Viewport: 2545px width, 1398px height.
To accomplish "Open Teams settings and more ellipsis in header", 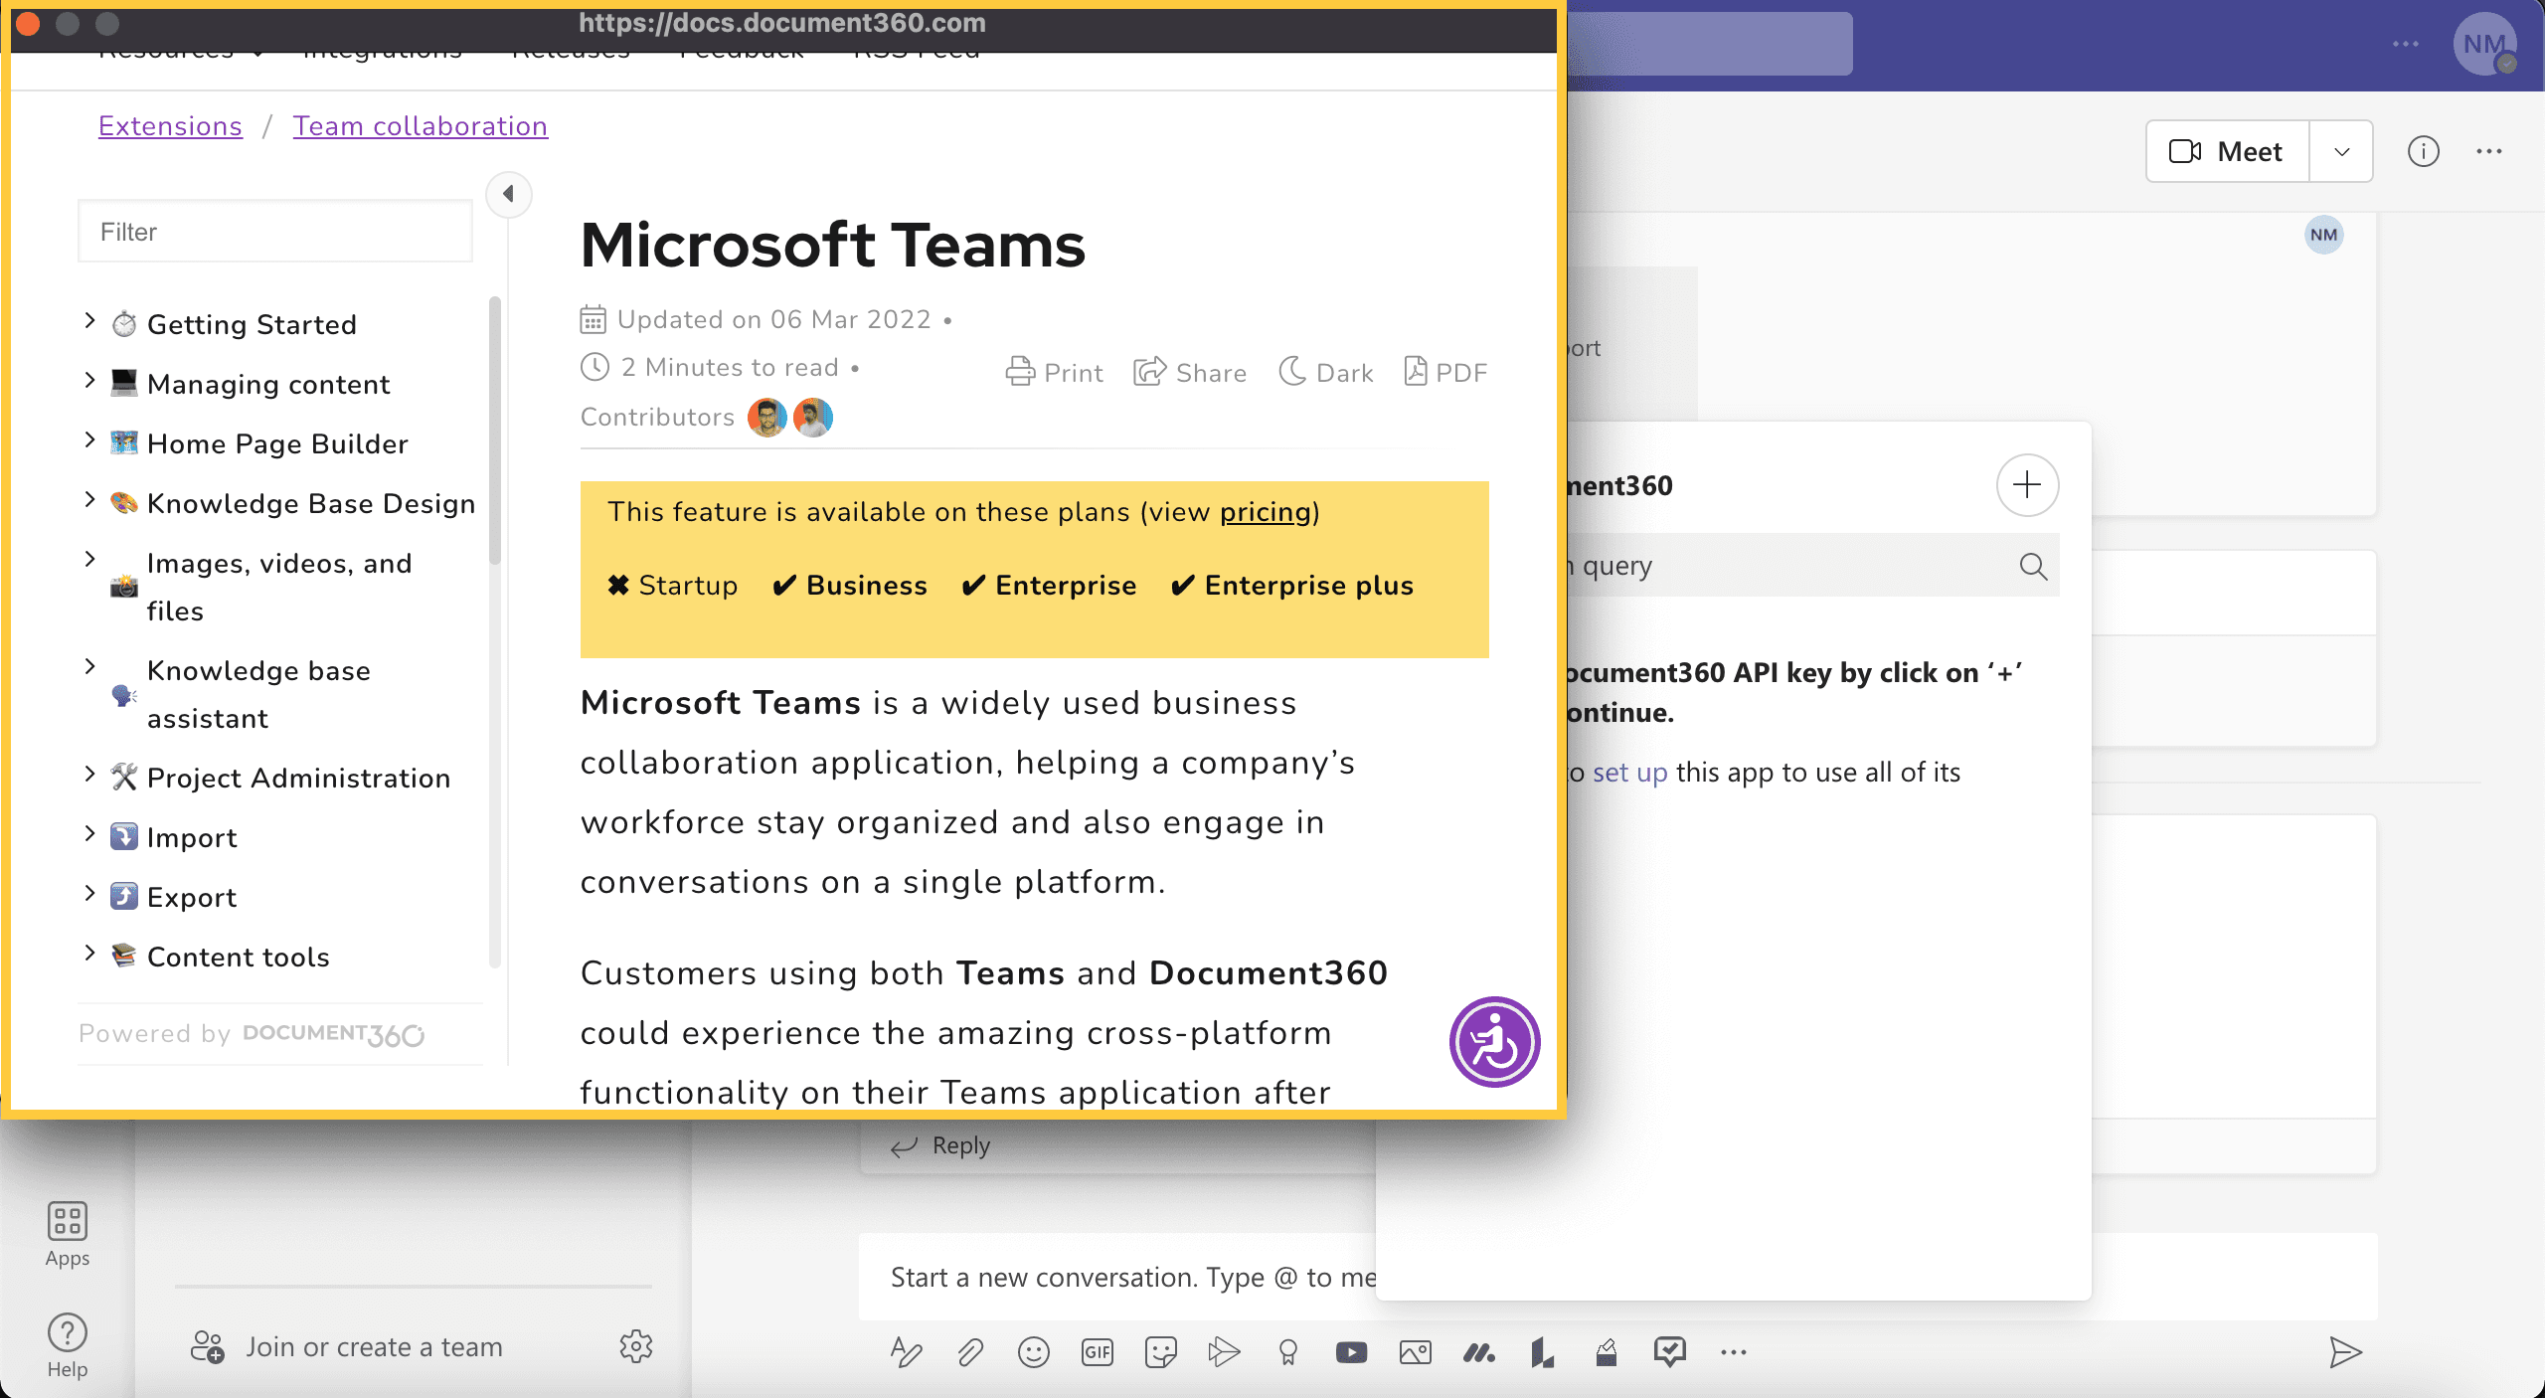I will (2406, 44).
